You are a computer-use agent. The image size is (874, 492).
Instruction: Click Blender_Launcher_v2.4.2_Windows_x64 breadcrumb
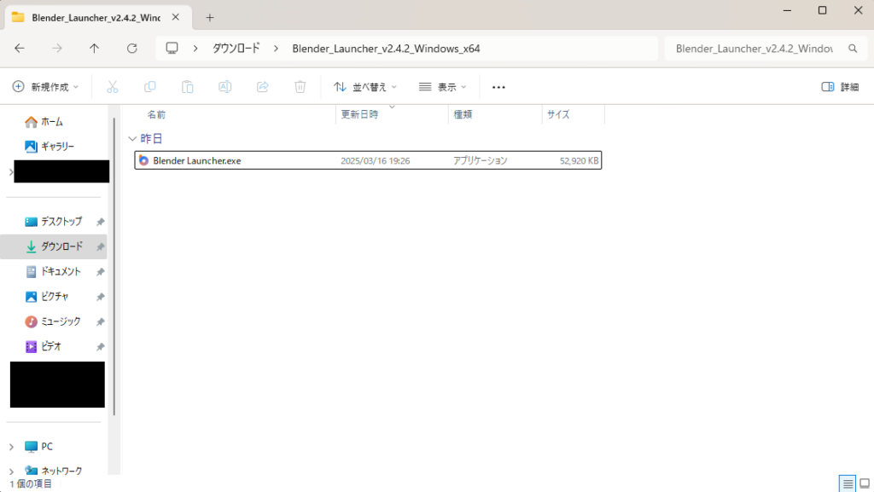tap(386, 49)
